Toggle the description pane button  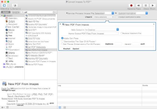(7, 107)
